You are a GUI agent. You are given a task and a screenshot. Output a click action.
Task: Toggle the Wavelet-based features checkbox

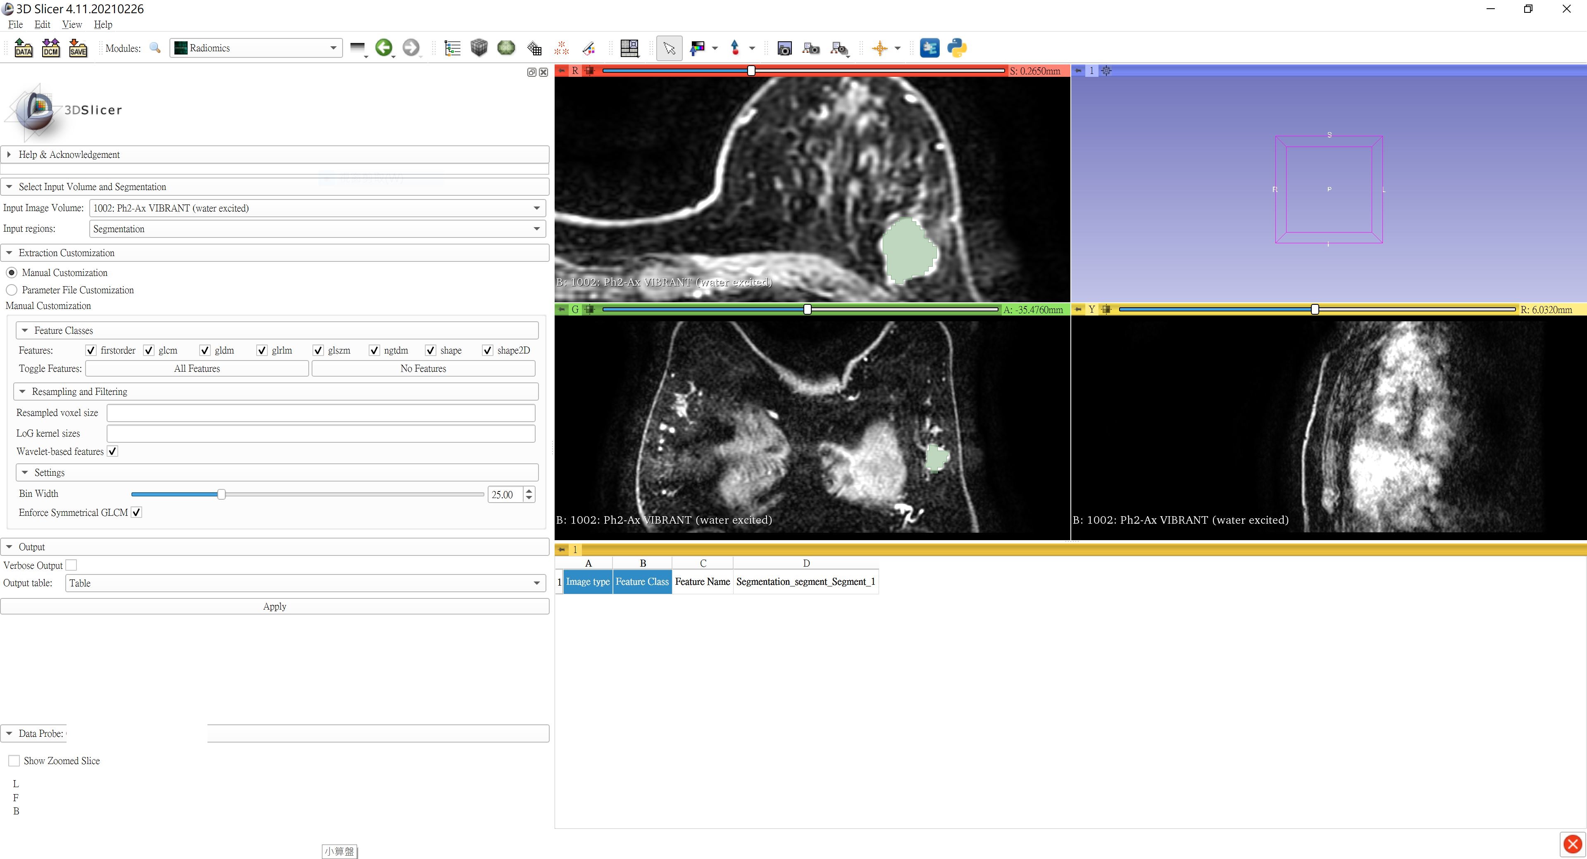click(112, 451)
